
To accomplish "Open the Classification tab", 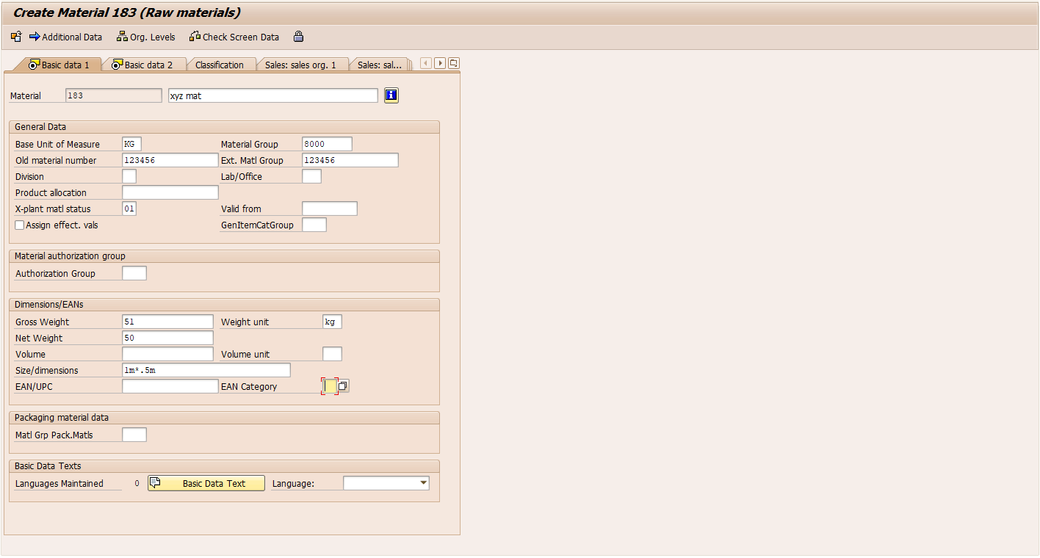I will click(x=220, y=64).
